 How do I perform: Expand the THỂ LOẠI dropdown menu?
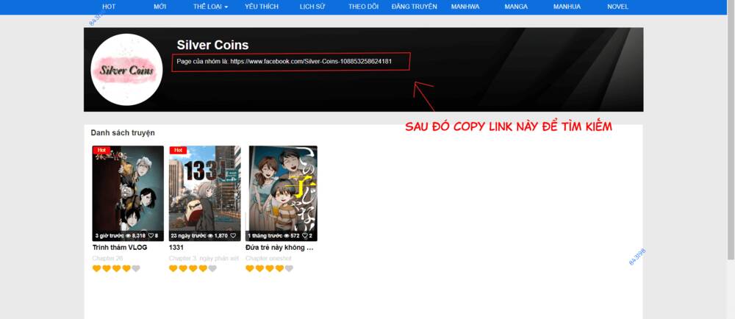coord(210,7)
